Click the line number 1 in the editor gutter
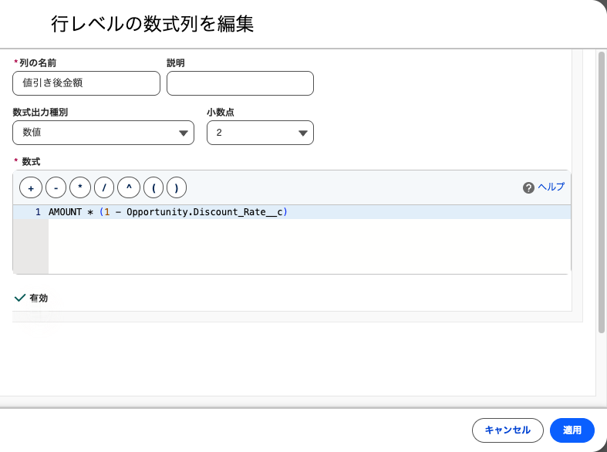607x452 pixels. coord(38,212)
